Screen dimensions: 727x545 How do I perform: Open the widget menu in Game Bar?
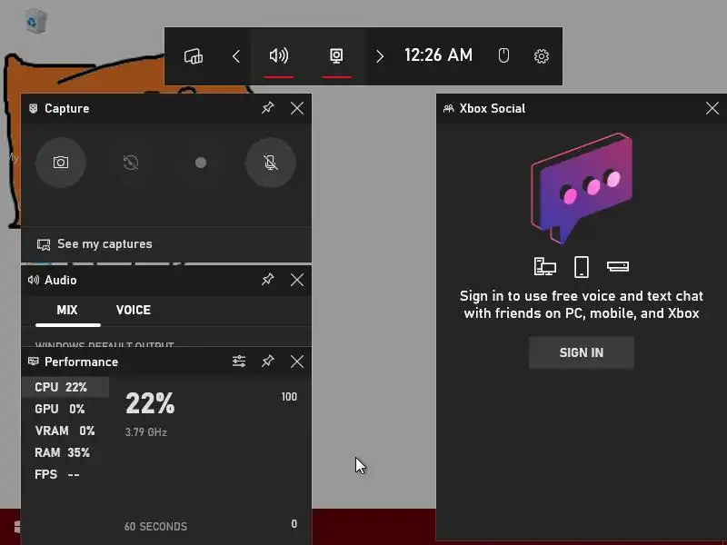194,56
